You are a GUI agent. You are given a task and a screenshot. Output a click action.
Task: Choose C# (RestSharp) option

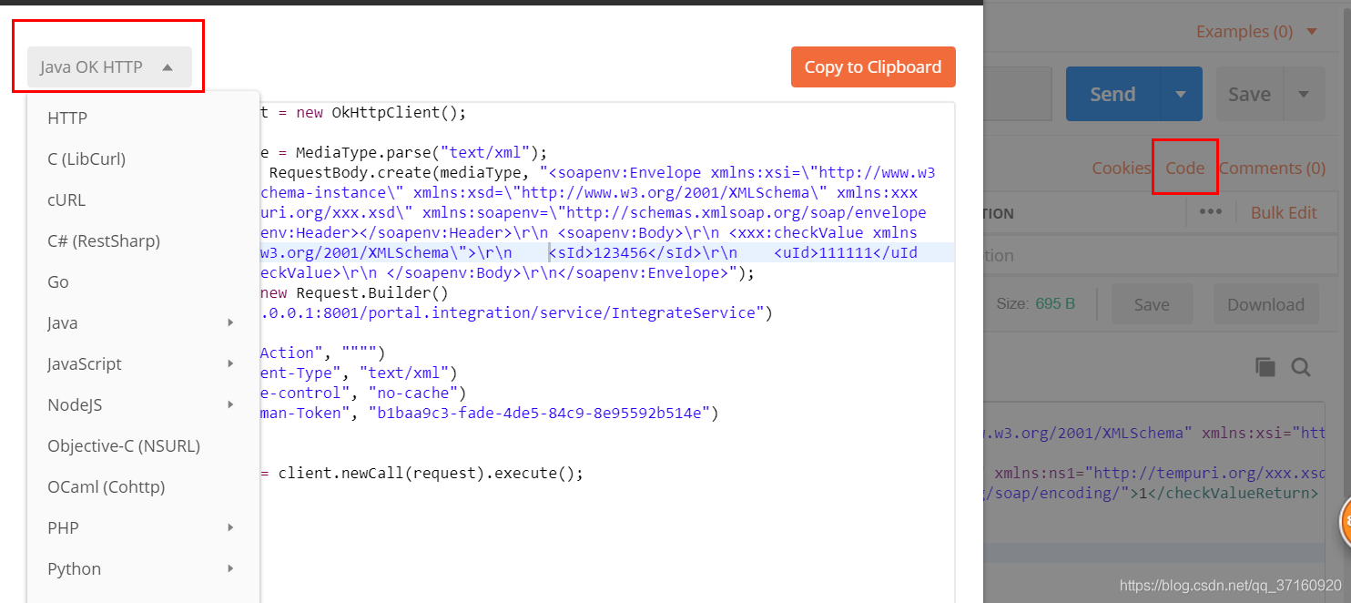pyautogui.click(x=104, y=240)
